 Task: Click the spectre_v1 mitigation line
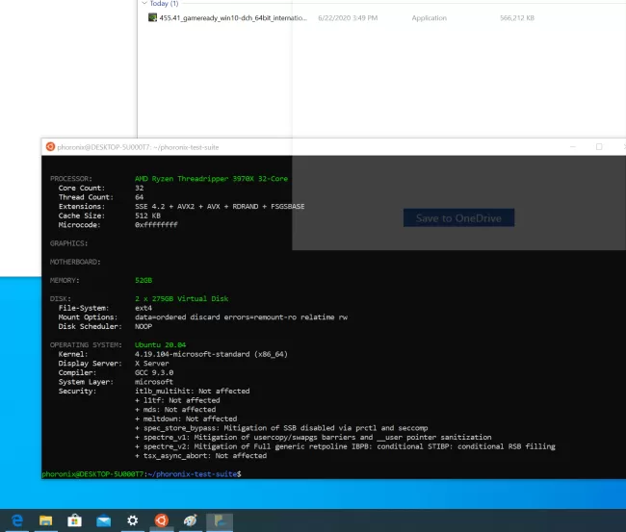pyautogui.click(x=313, y=438)
